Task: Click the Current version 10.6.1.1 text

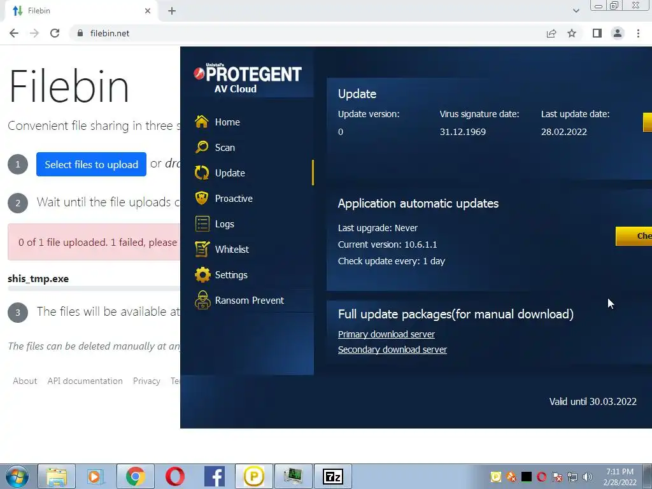Action: pos(388,244)
